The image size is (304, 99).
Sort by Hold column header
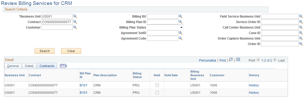(157, 75)
